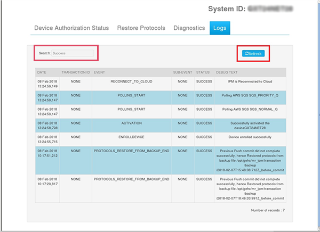
Task: Click POLLING_START event in the SQS_PRIORITY_Q row
Action: (x=131, y=95)
